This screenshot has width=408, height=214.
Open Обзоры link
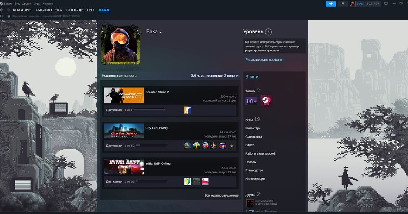click(251, 162)
